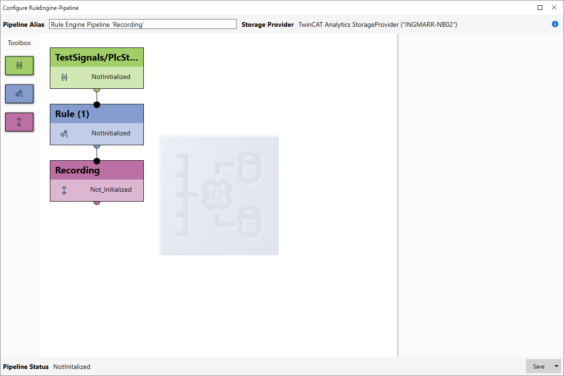Click the pink output connector under Recording
This screenshot has height=376, width=564.
(x=97, y=203)
